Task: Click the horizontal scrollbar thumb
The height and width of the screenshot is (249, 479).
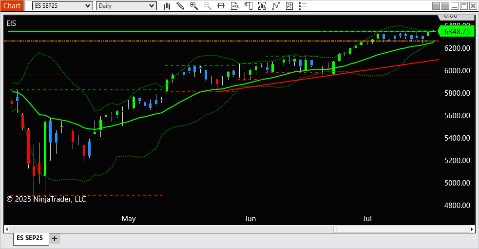Action: [401, 229]
